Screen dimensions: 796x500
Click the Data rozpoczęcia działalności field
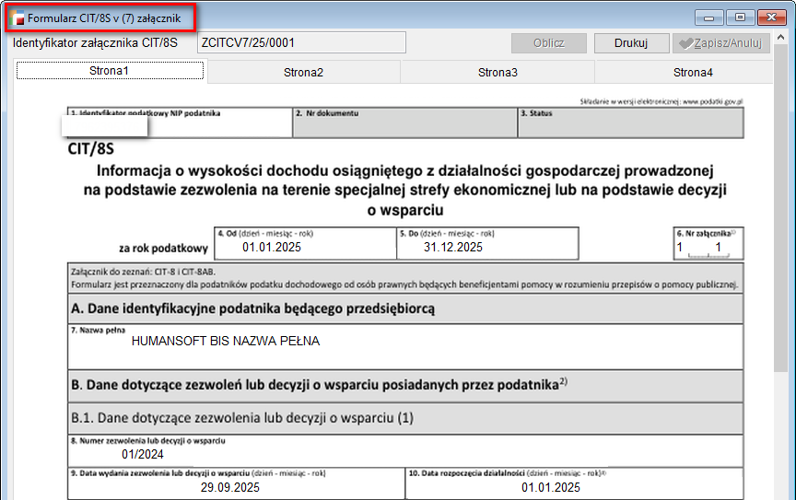(x=573, y=488)
